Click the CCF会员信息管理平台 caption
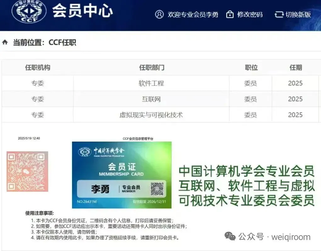The image size is (321, 251). (x=138, y=139)
